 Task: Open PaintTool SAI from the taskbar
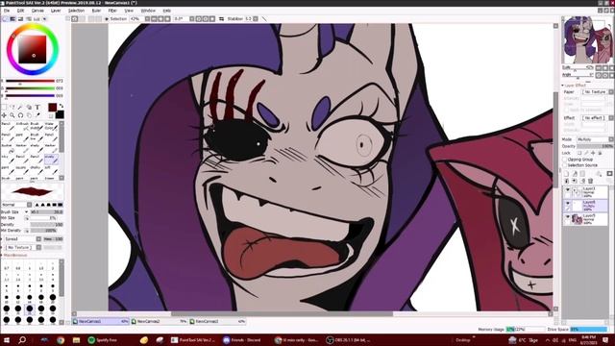(193, 340)
